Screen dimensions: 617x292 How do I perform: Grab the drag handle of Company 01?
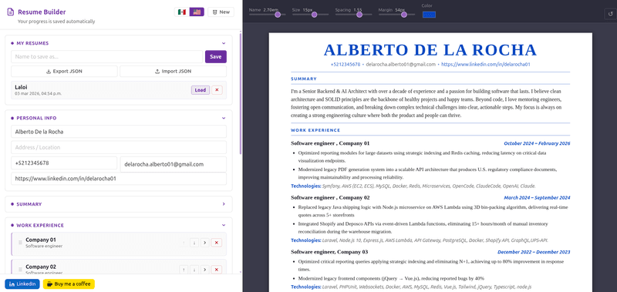[21, 243]
